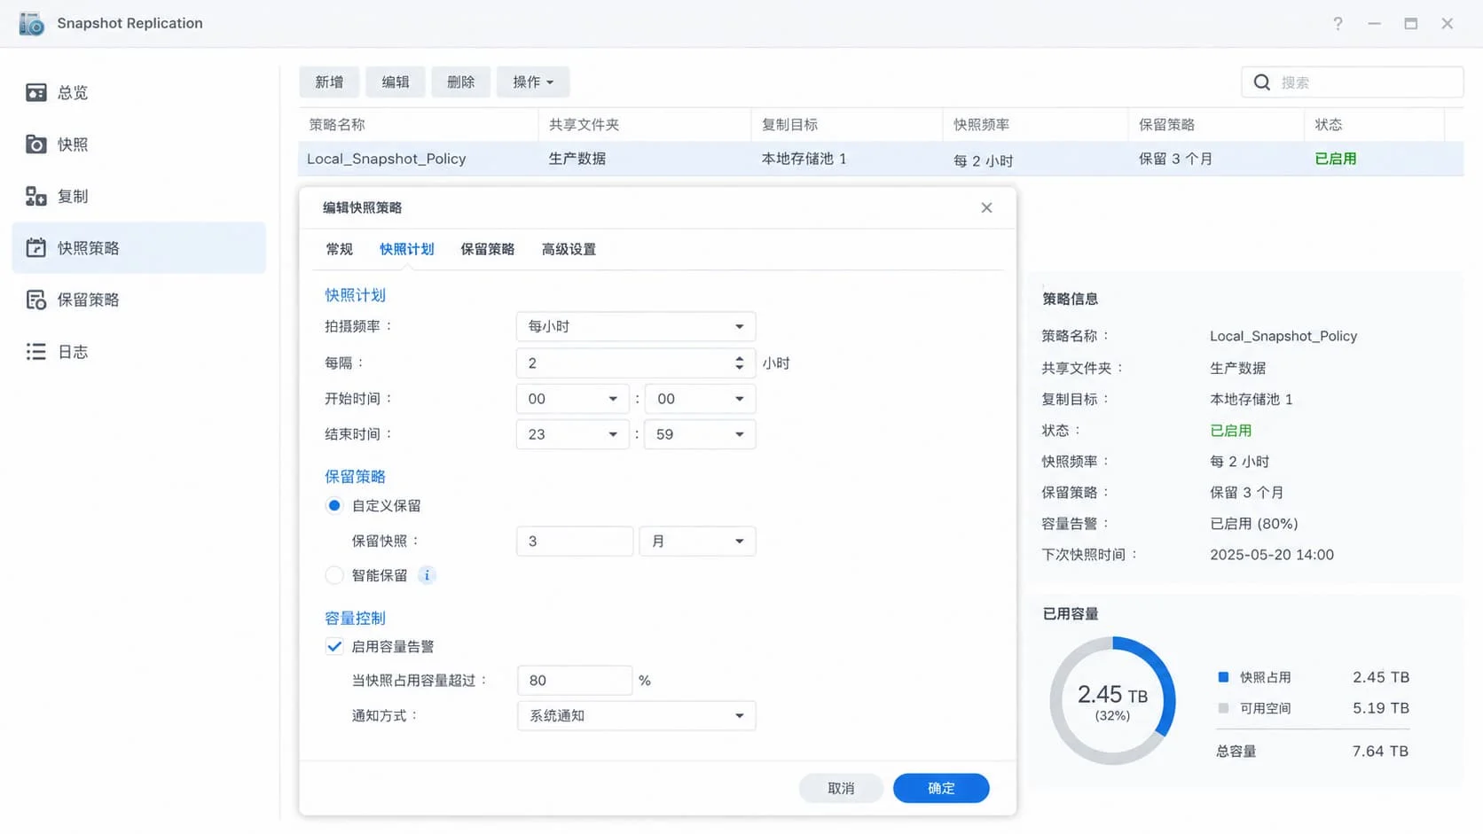
Task: Click the 5.19 TB available space value
Action: click(1381, 708)
